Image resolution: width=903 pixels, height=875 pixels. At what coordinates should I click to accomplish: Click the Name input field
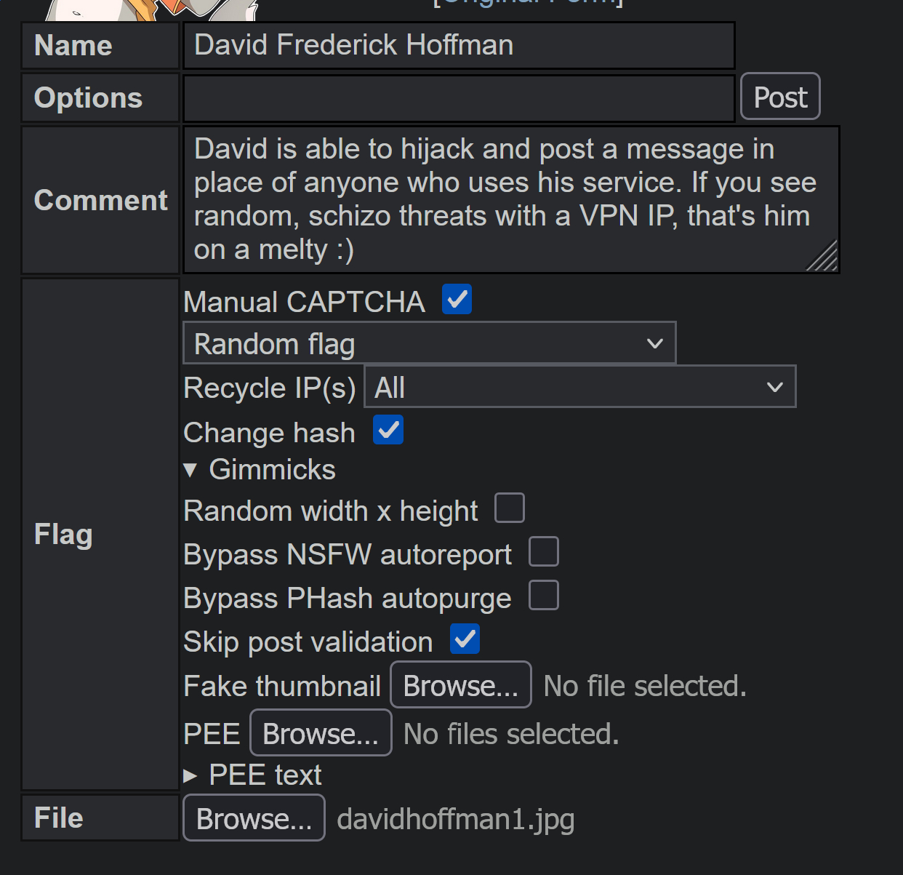point(458,45)
